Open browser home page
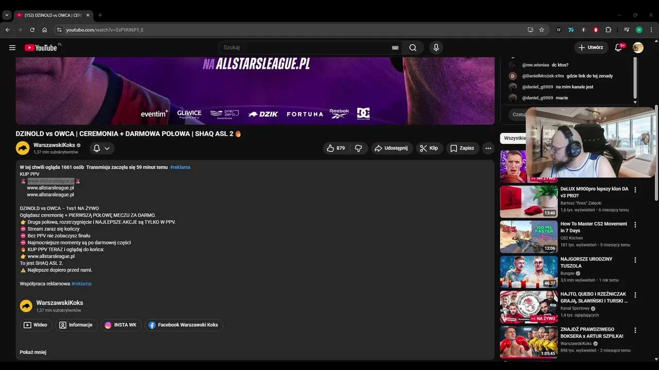Image resolution: width=659 pixels, height=370 pixels. click(x=44, y=30)
